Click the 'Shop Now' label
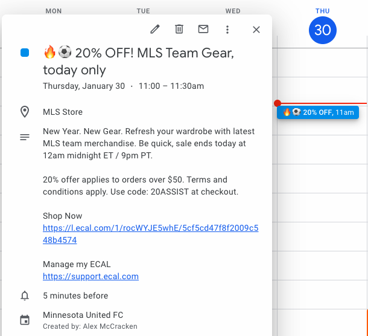The height and width of the screenshot is (336, 368). click(62, 216)
